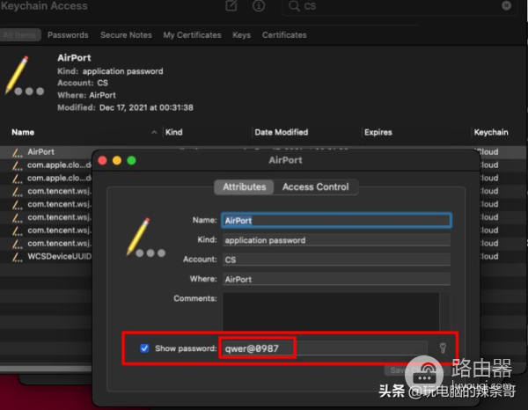Click the new keychain item compose icon
This screenshot has height=410, width=528.
coord(231,6)
